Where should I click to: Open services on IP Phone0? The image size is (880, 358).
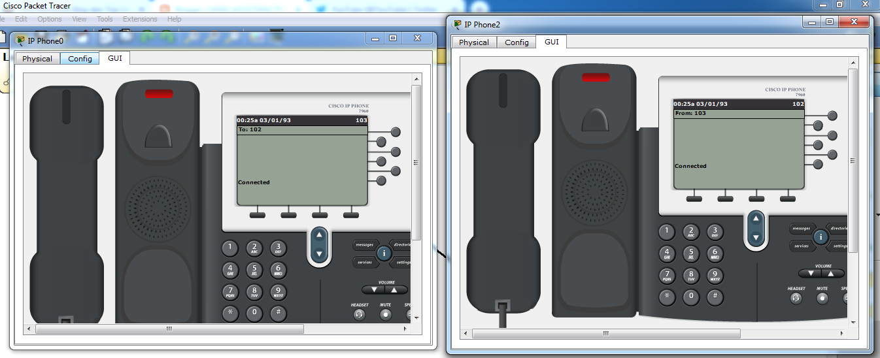(364, 262)
